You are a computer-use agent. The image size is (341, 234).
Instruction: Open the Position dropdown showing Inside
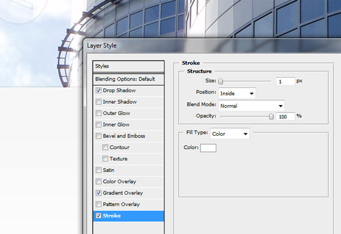pyautogui.click(x=237, y=93)
